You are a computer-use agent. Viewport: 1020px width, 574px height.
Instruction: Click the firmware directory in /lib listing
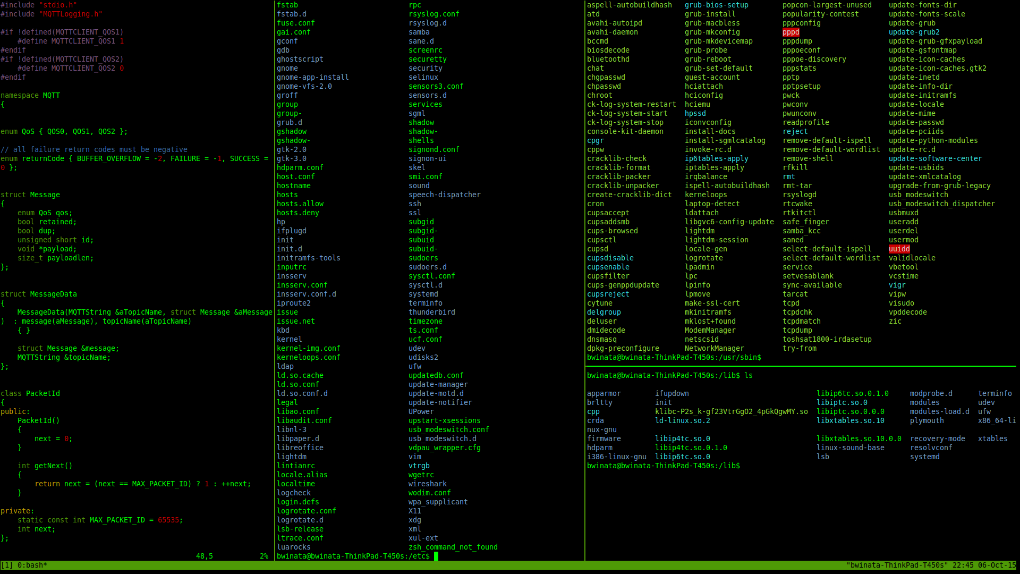coord(603,438)
